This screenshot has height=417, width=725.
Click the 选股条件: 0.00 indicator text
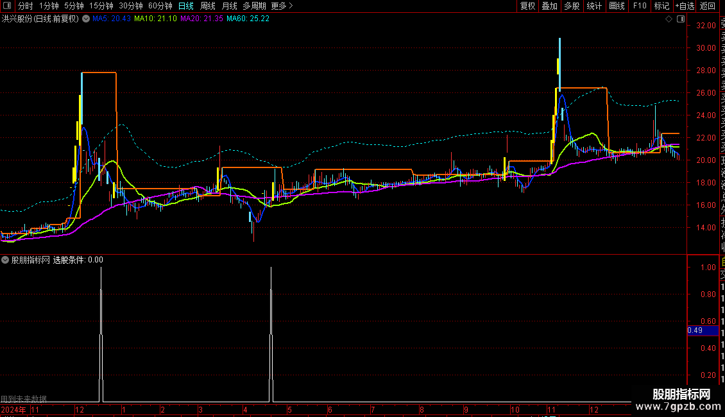(78, 260)
